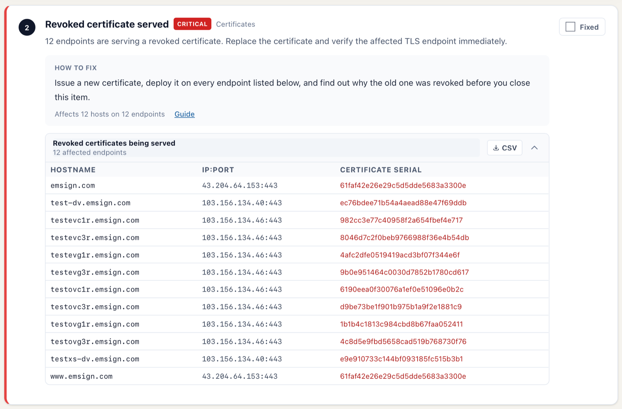Select hostname testevc3r.emsign.com
Image resolution: width=622 pixels, height=409 pixels.
click(95, 238)
